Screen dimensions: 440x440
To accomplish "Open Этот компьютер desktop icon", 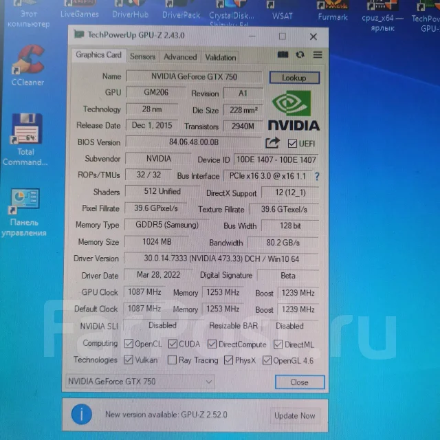I will 29,14.
